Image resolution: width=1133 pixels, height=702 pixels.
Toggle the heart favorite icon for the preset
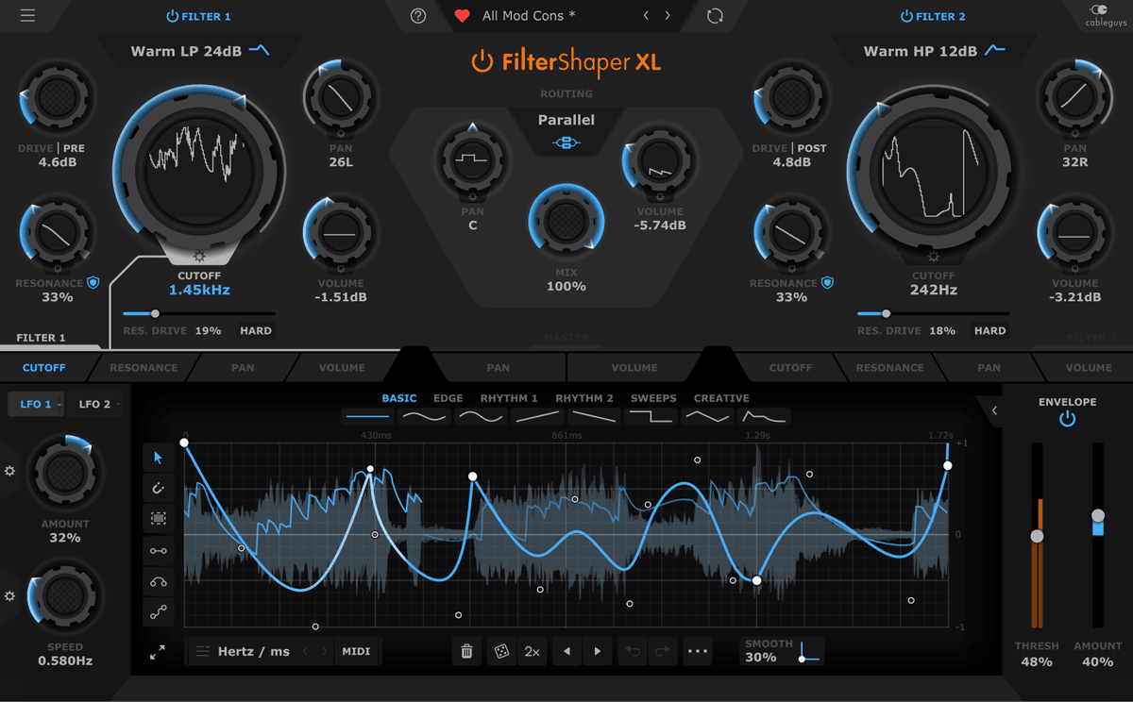[x=460, y=15]
